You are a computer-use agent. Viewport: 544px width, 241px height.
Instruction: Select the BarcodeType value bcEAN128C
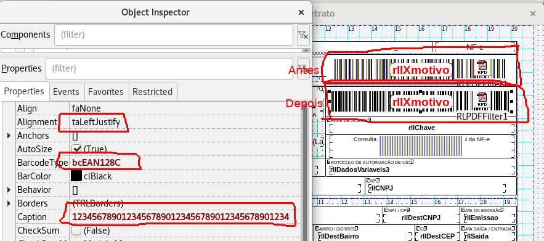[97, 163]
